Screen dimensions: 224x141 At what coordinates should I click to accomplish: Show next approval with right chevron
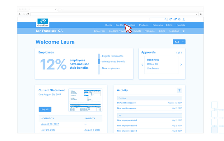click(x=181, y=65)
